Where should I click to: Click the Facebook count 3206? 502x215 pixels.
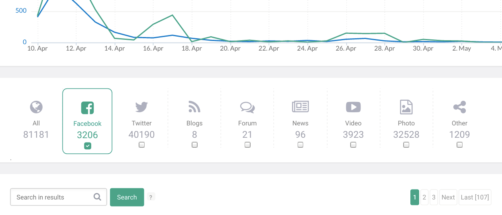click(x=88, y=135)
